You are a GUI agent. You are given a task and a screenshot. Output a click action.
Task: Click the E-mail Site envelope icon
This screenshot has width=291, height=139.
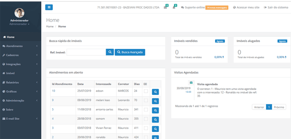(x=4, y=119)
